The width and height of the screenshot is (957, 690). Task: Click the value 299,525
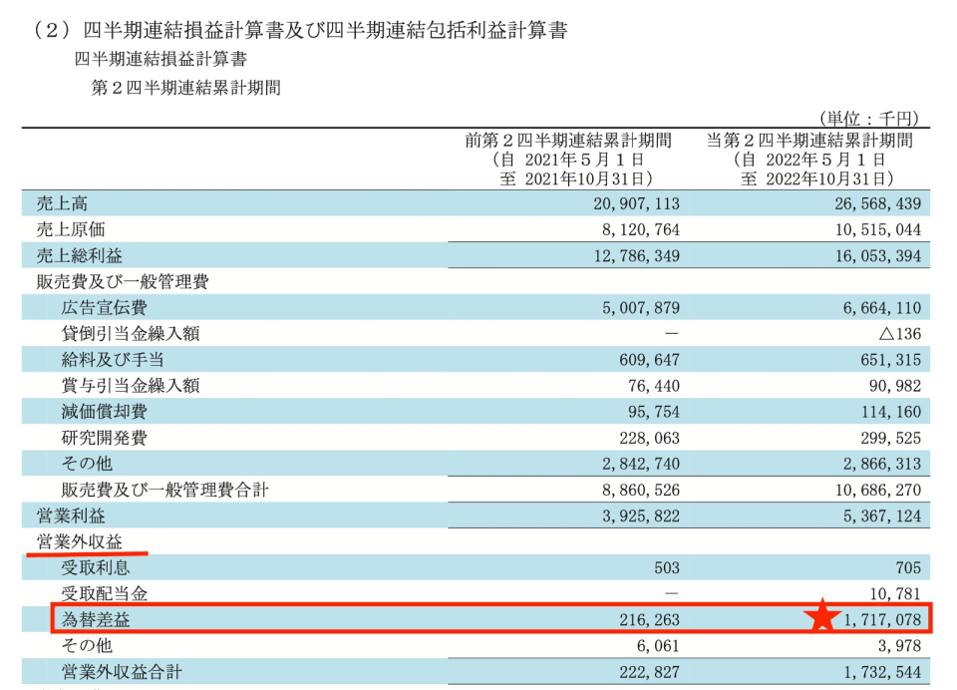[891, 439]
